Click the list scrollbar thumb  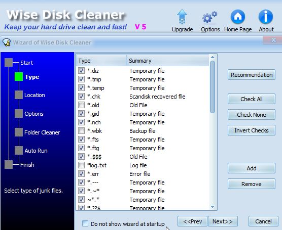(213, 87)
